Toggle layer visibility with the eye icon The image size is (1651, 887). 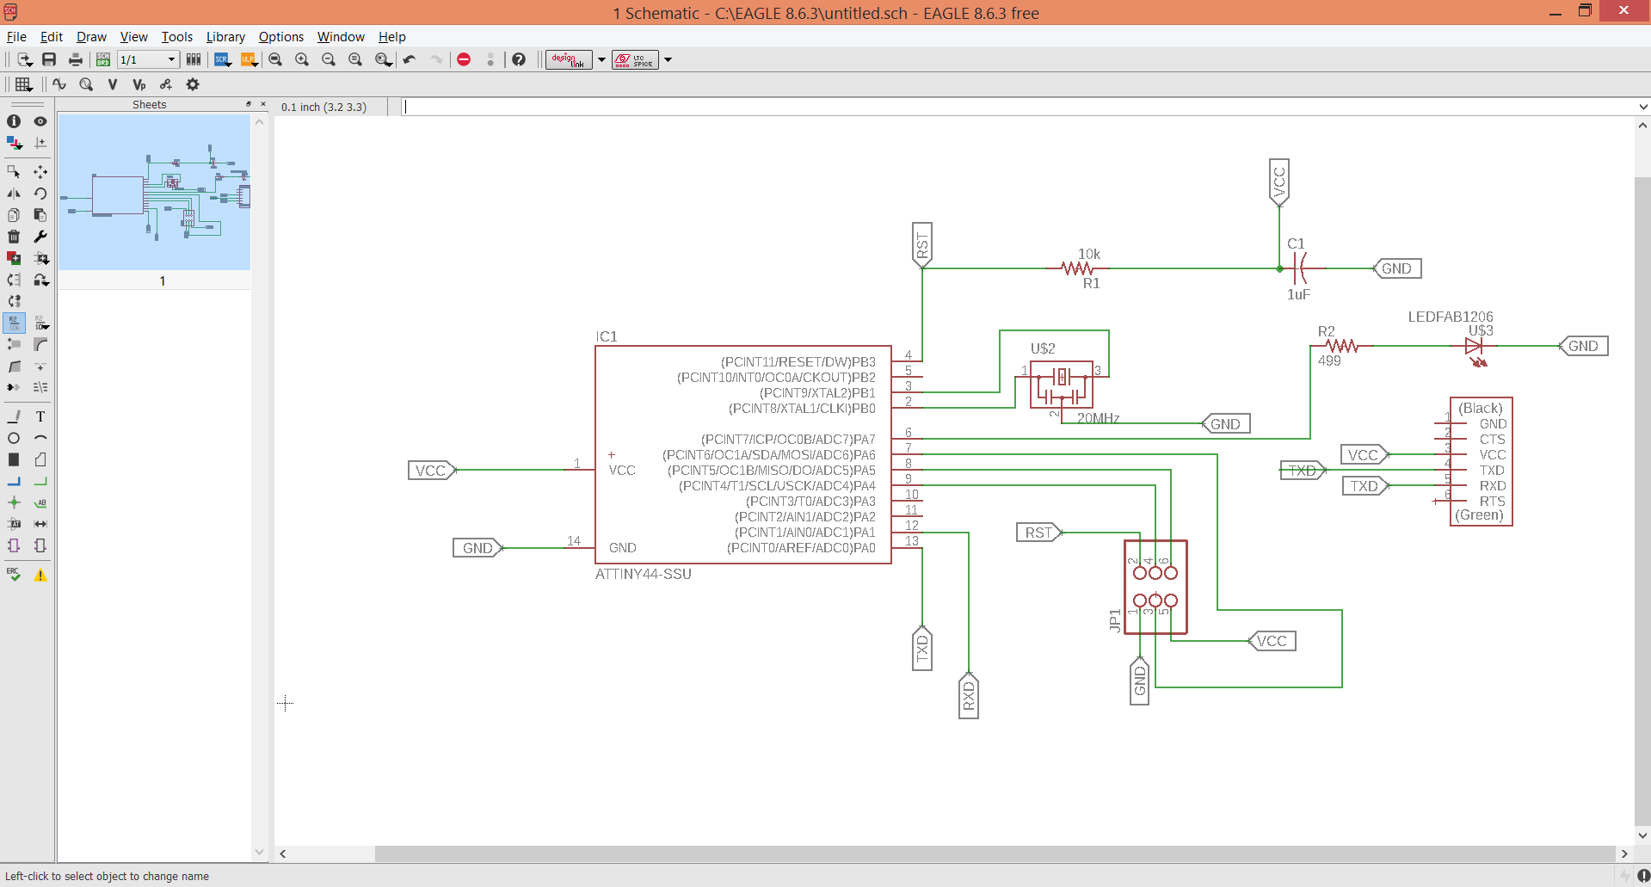pos(40,121)
